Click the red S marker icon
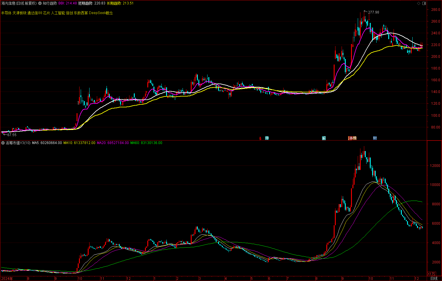 [260, 138]
